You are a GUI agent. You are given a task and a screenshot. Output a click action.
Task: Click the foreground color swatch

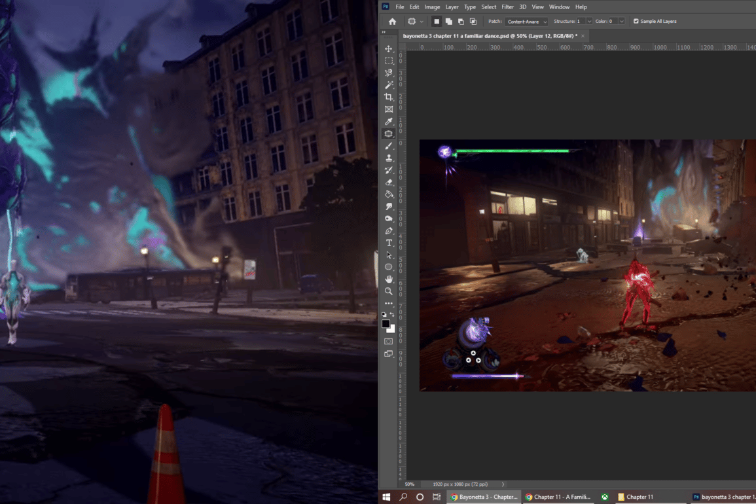(x=386, y=324)
